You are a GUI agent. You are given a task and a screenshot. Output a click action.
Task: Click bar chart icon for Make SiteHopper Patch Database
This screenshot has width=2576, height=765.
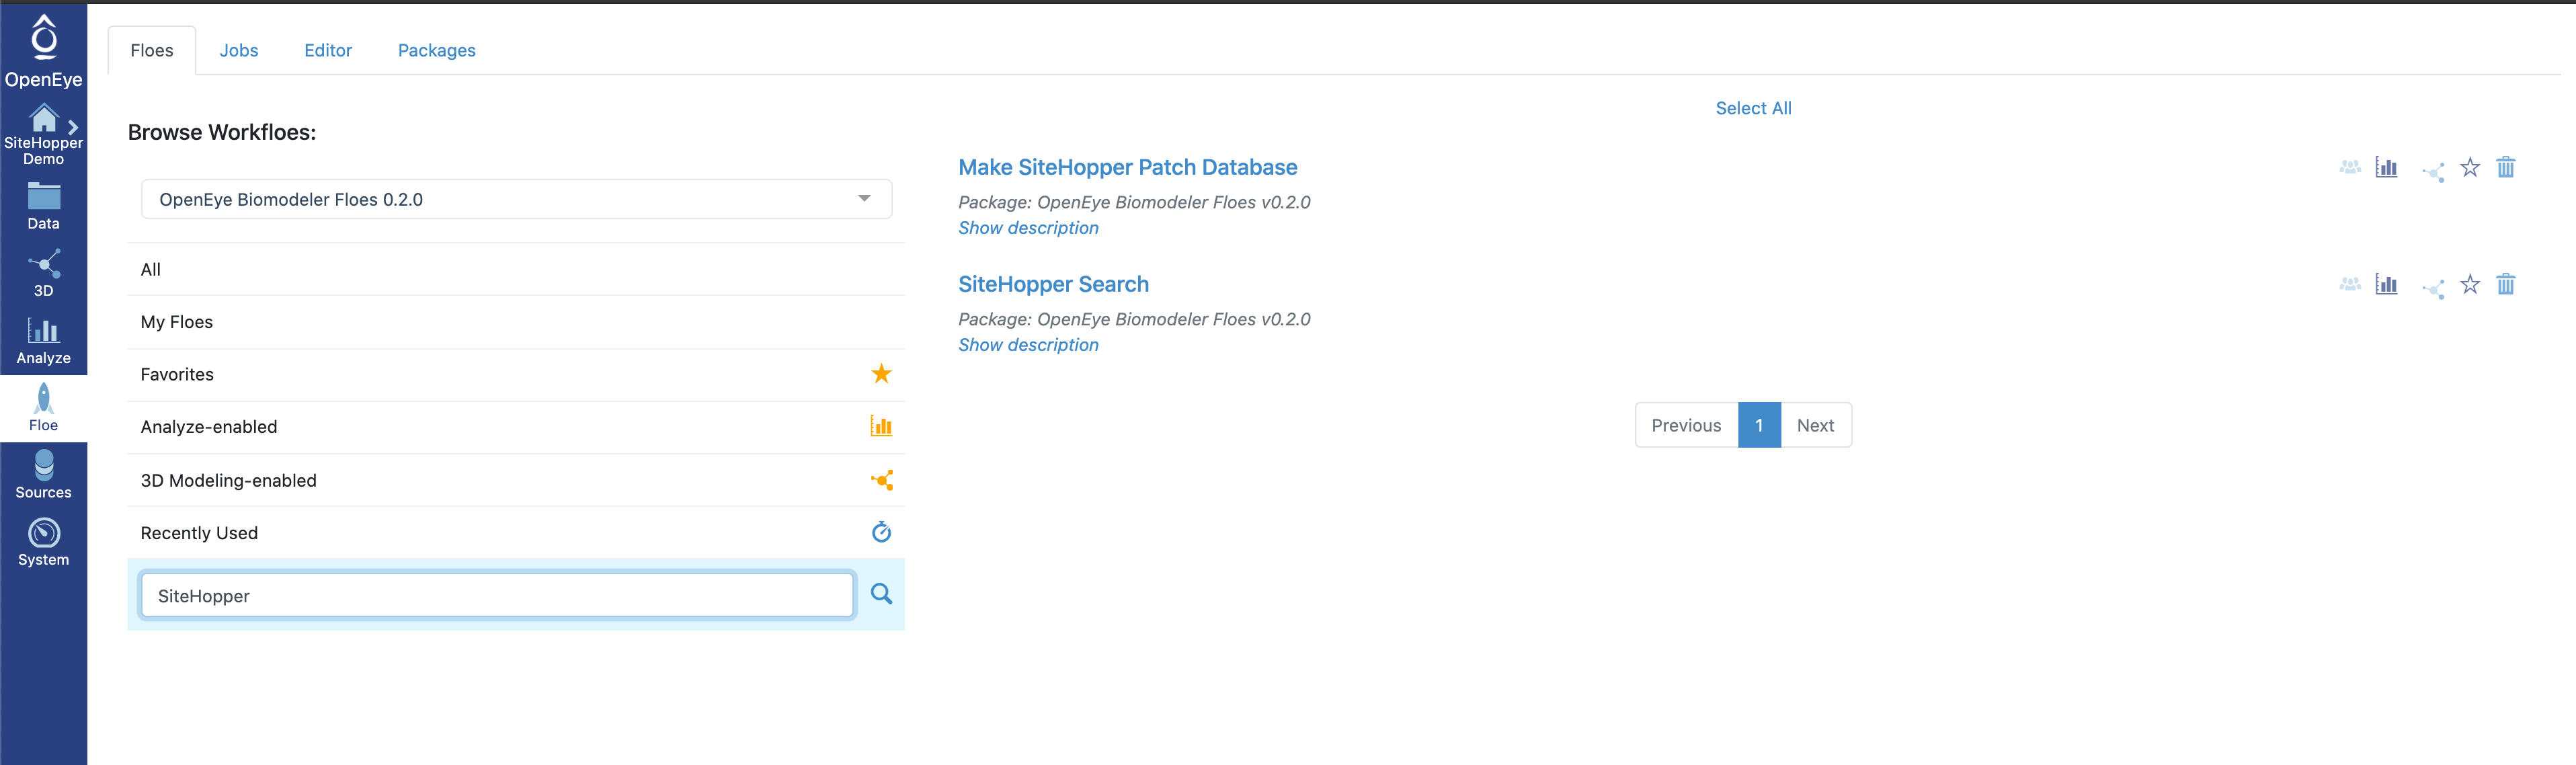point(2386,167)
